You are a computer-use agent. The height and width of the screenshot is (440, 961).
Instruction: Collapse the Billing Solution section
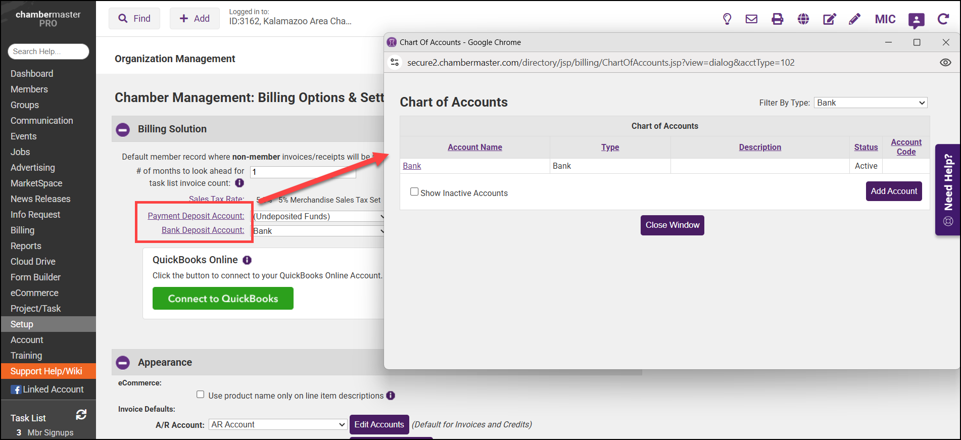(x=123, y=129)
